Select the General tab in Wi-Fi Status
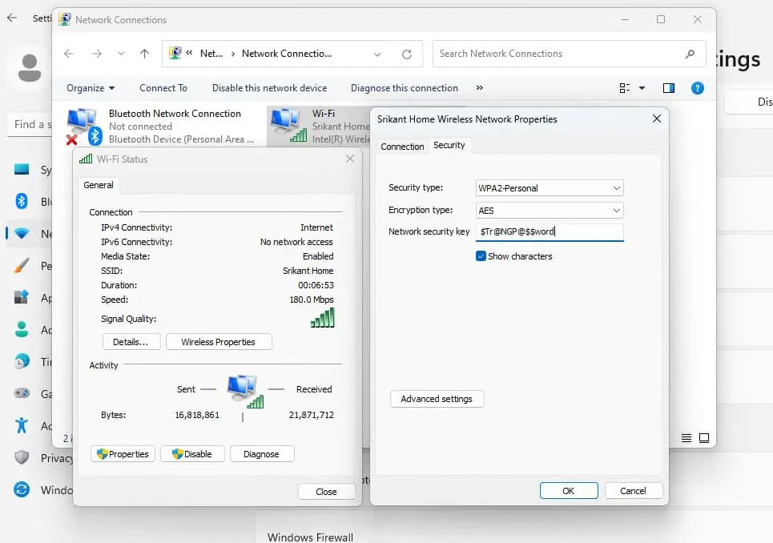This screenshot has height=543, width=773. click(x=99, y=185)
